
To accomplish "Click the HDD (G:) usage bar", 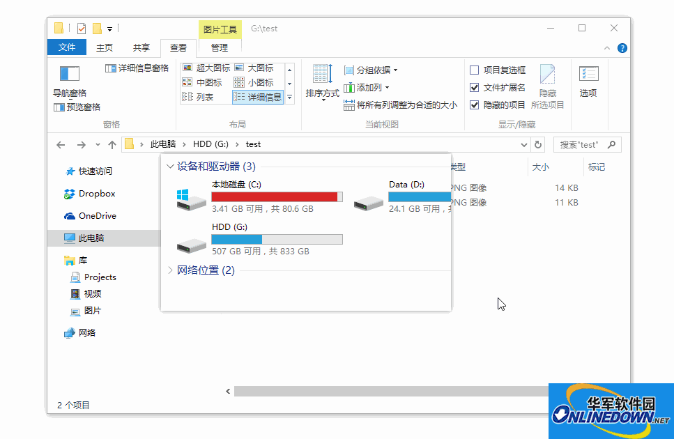I will coord(277,239).
